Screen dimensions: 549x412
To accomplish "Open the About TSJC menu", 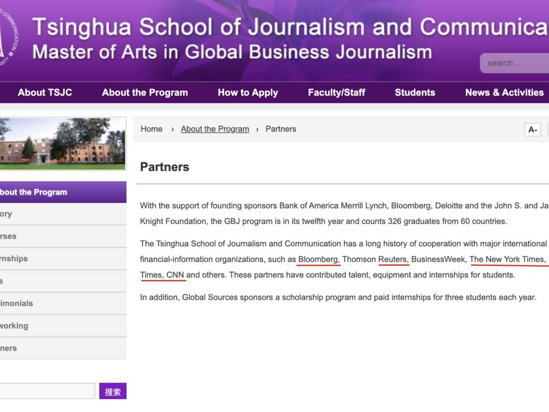I will tap(45, 92).
